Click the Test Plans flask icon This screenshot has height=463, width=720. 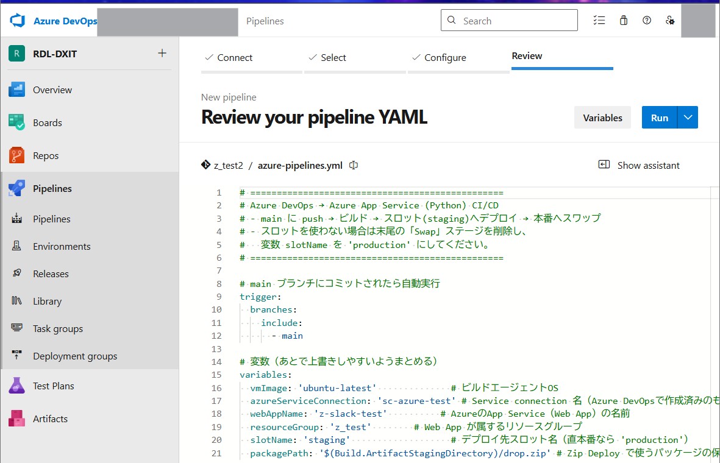[17, 386]
